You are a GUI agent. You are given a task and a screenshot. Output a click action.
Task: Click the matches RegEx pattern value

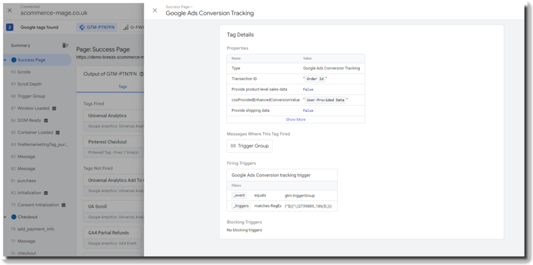point(309,206)
